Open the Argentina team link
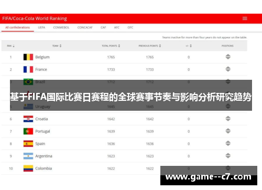The image size is (262, 190). tap(43, 156)
